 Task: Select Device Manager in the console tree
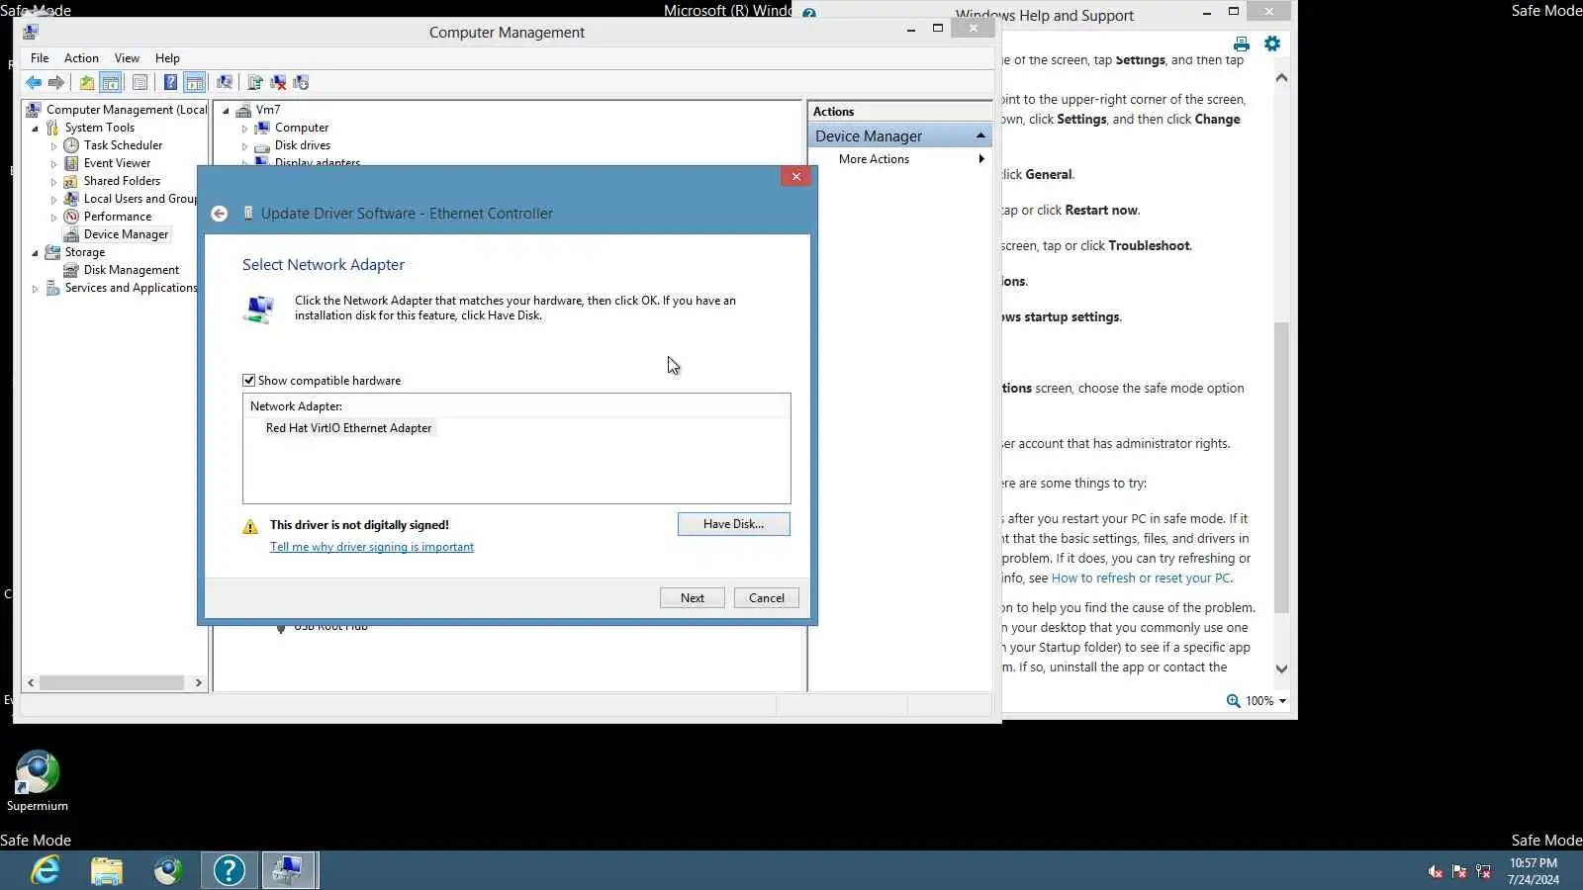(126, 234)
